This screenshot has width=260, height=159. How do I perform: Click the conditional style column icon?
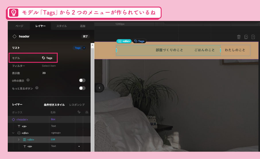coord(79,112)
